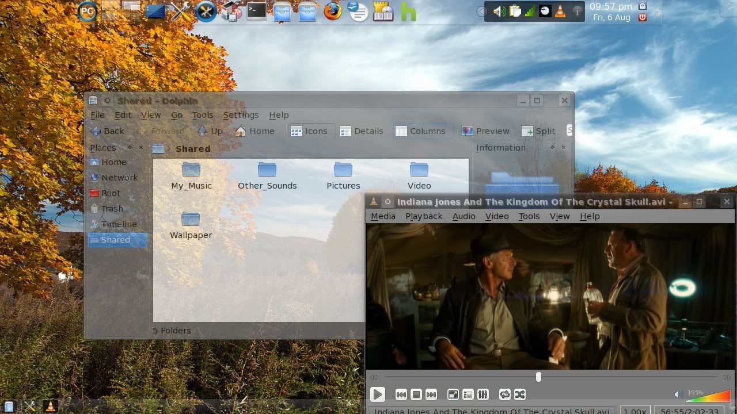Screen dimensions: 737x414
Task: Click Up in Dolphin toolbar
Action: [210, 131]
